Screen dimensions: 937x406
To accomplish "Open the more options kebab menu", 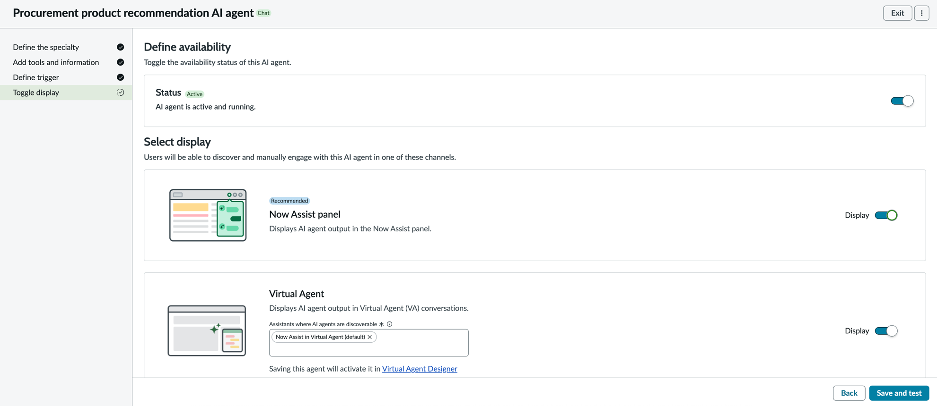I will 921,13.
